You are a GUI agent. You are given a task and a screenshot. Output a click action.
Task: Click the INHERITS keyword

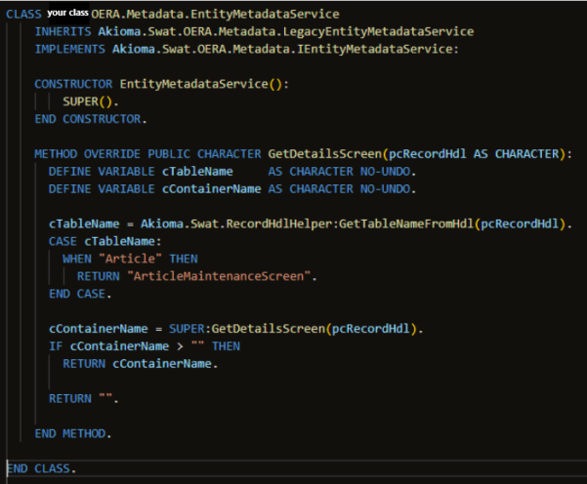(x=63, y=31)
